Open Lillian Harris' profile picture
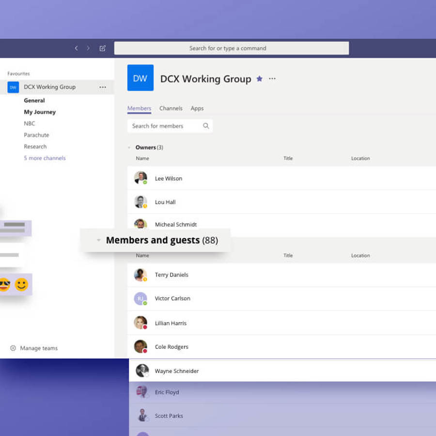This screenshot has height=436, width=436. pyautogui.click(x=140, y=323)
